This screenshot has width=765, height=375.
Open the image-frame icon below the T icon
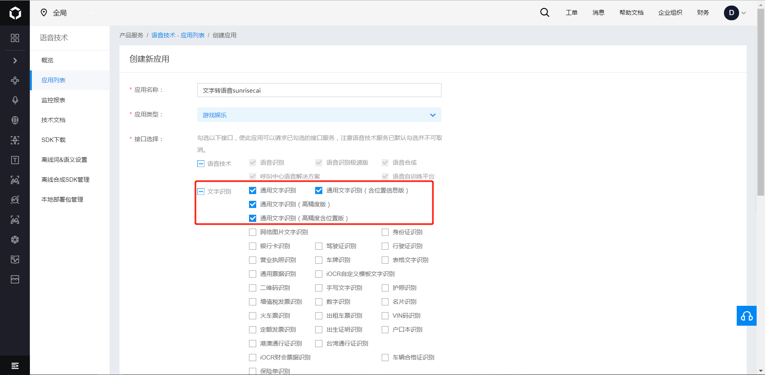(15, 180)
